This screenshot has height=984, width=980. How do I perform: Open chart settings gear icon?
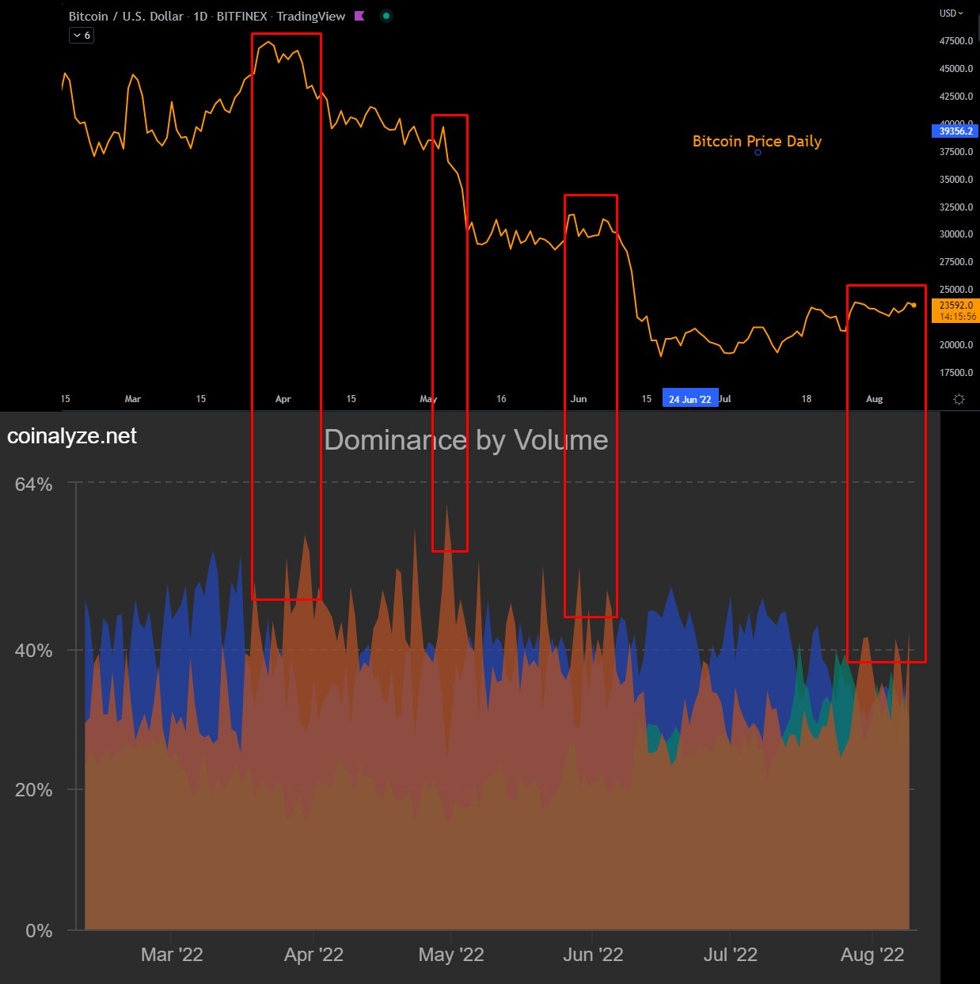(x=959, y=399)
